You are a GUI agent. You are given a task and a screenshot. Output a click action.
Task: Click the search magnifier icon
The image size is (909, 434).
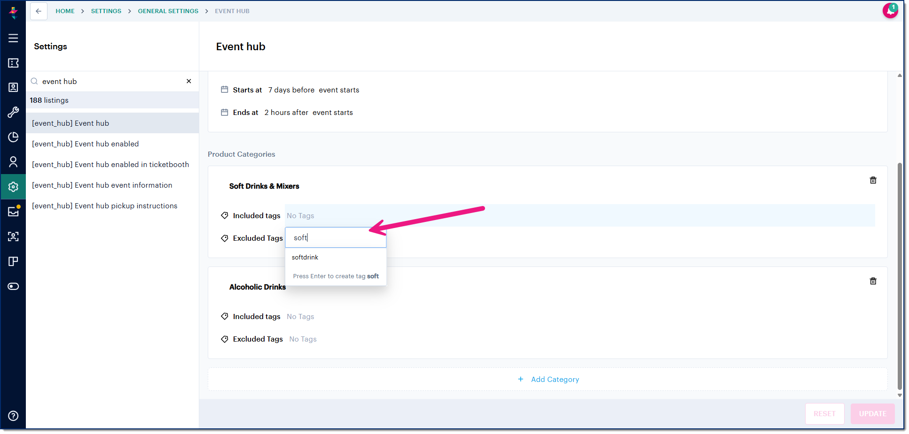[x=34, y=81]
